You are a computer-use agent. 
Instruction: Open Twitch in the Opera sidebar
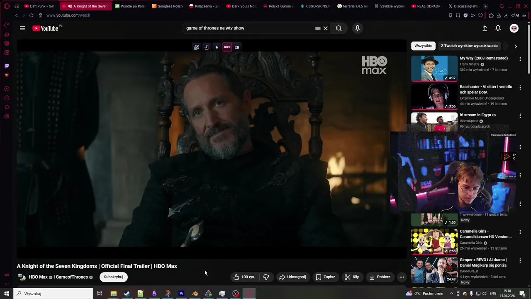(7, 66)
